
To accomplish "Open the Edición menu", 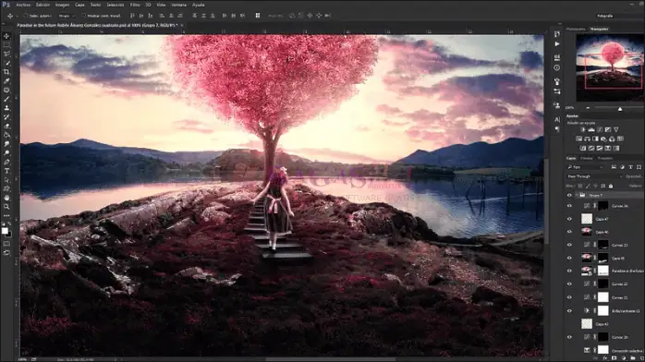I will (43, 5).
